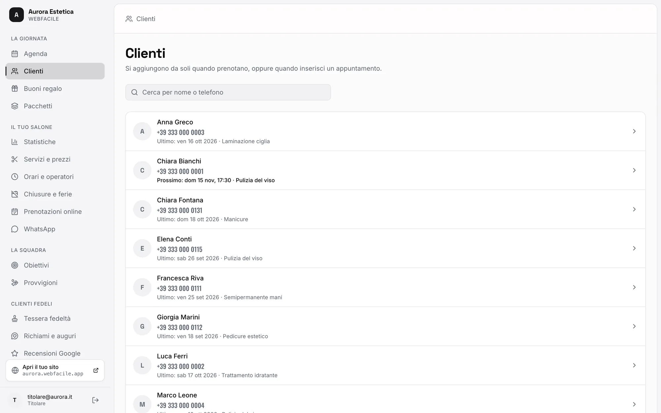Open the Obiettivi target icon
The width and height of the screenshot is (661, 413).
pos(15,265)
